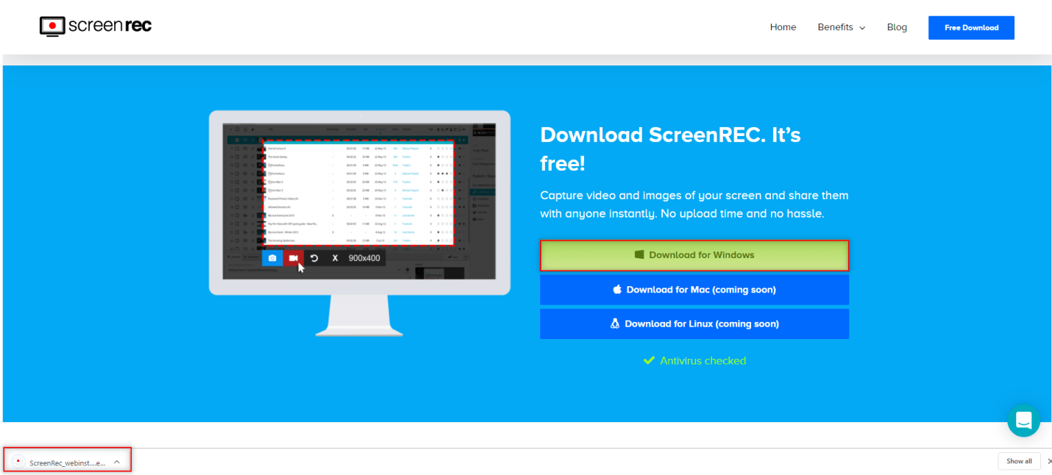Screen dimensions: 1052x475
Task: Click the undo arrow icon in monitor image
Action: point(314,258)
